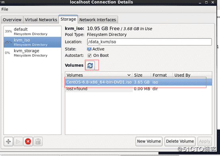Select the default storage pool
Screen dimensions: 220x156
click(x=33, y=31)
